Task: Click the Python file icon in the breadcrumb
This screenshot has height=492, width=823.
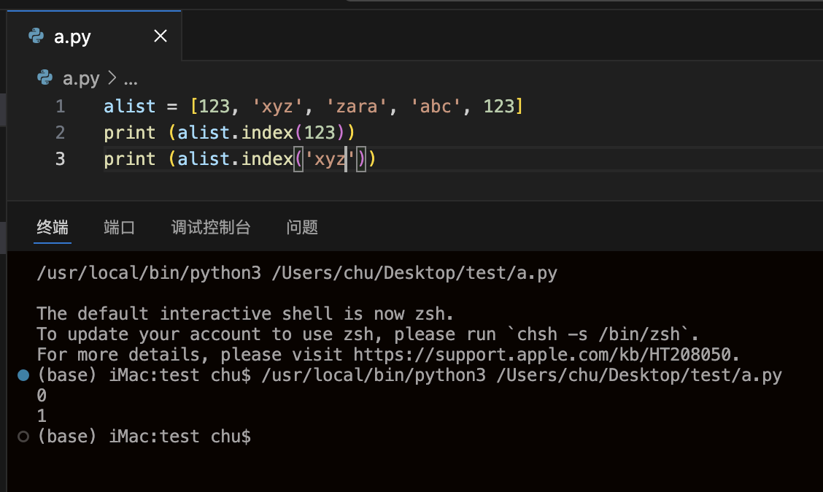Action: point(45,78)
